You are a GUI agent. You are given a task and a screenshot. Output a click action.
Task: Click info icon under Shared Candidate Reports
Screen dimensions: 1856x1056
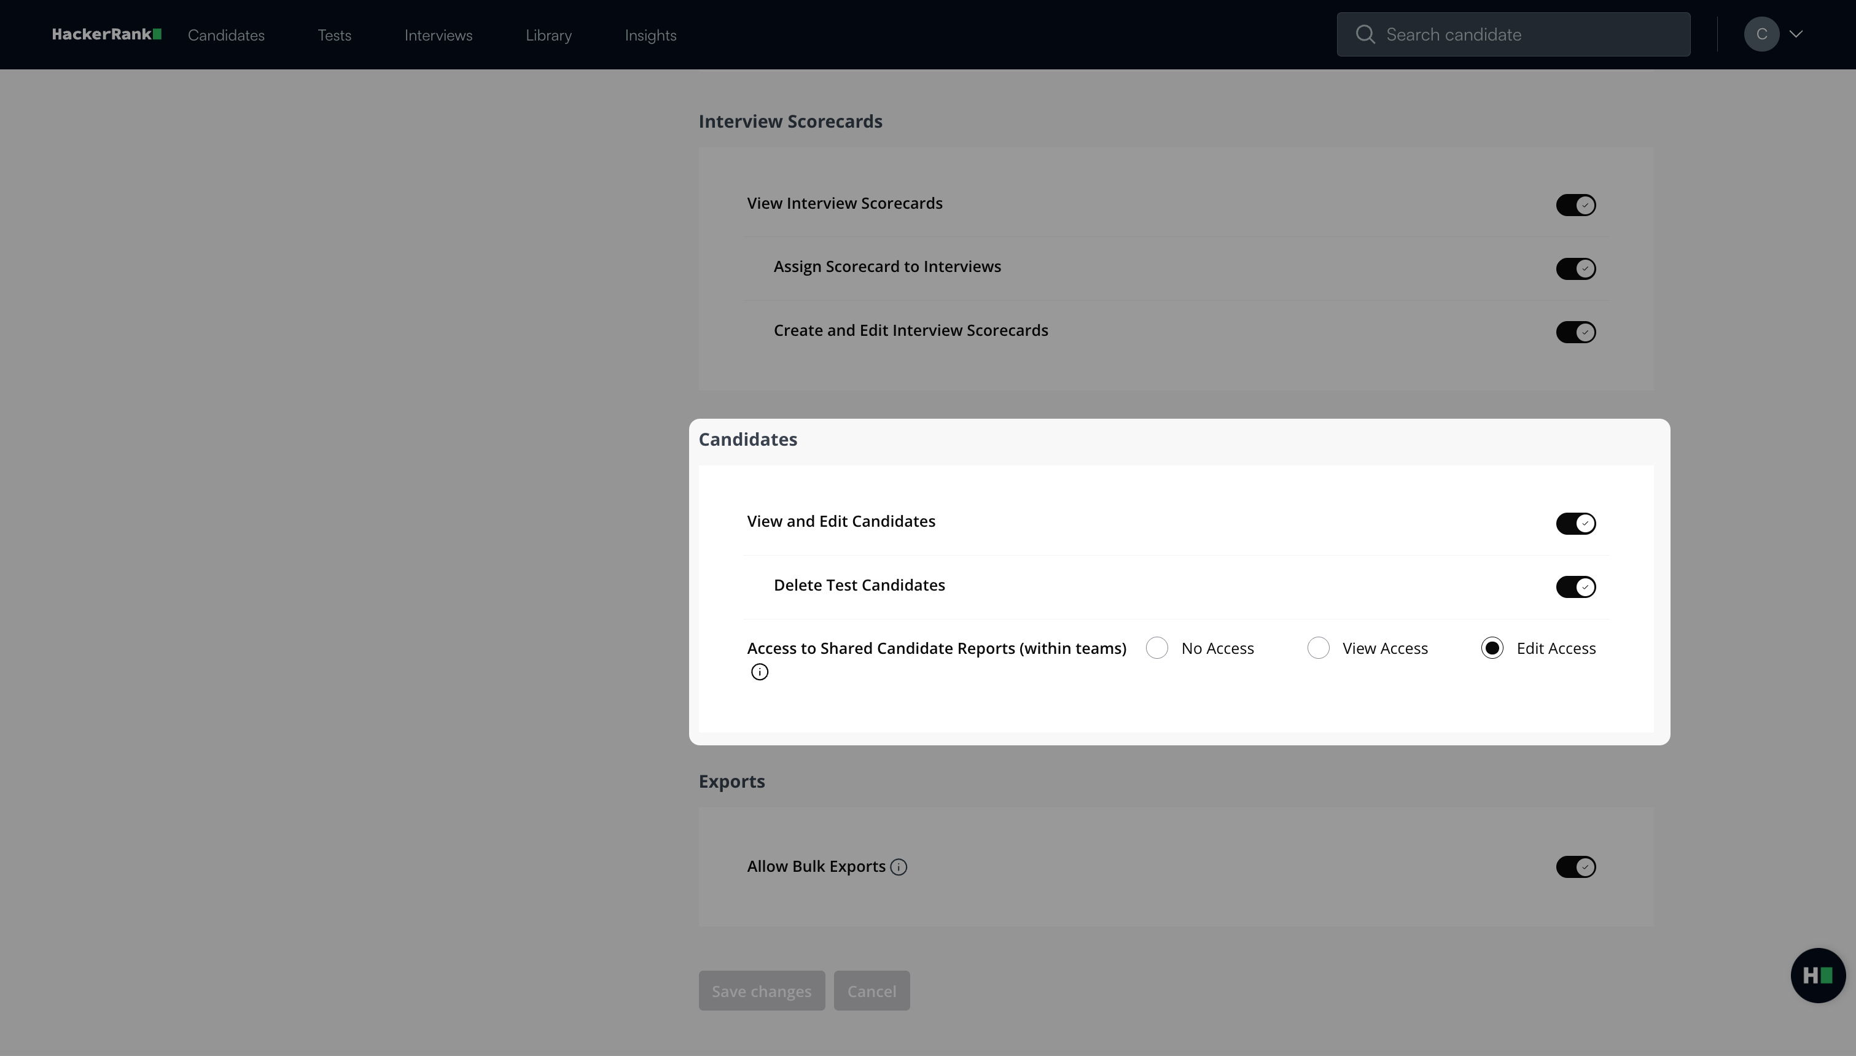759,672
